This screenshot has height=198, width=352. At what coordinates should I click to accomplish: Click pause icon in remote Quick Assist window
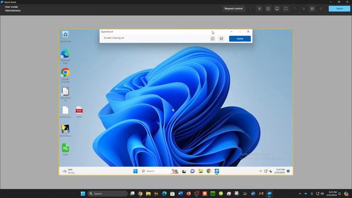[221, 38]
